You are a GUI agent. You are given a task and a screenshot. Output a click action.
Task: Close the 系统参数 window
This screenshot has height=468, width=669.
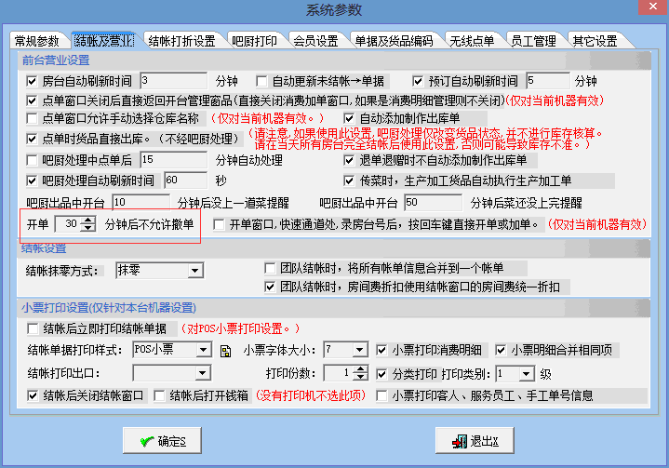pyautogui.click(x=648, y=10)
